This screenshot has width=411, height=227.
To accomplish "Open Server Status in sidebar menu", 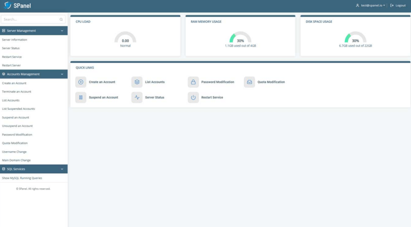I will coord(11,48).
